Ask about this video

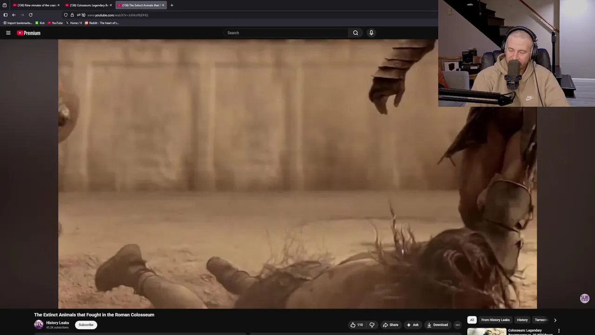pos(412,325)
